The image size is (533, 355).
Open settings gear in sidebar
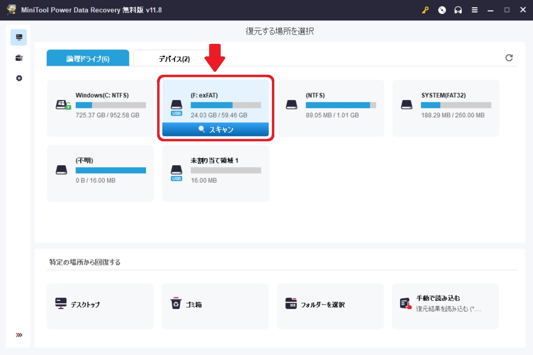(19, 78)
